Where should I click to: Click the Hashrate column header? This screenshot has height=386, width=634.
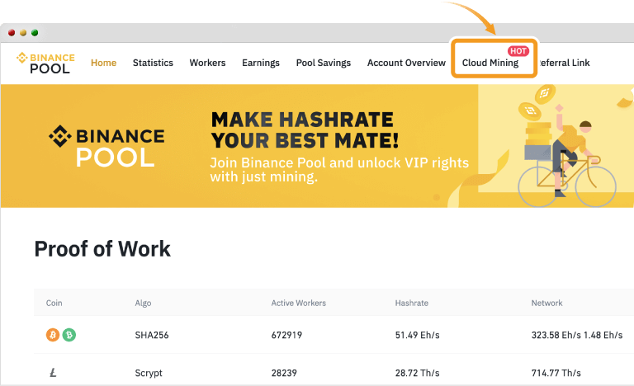coord(412,303)
